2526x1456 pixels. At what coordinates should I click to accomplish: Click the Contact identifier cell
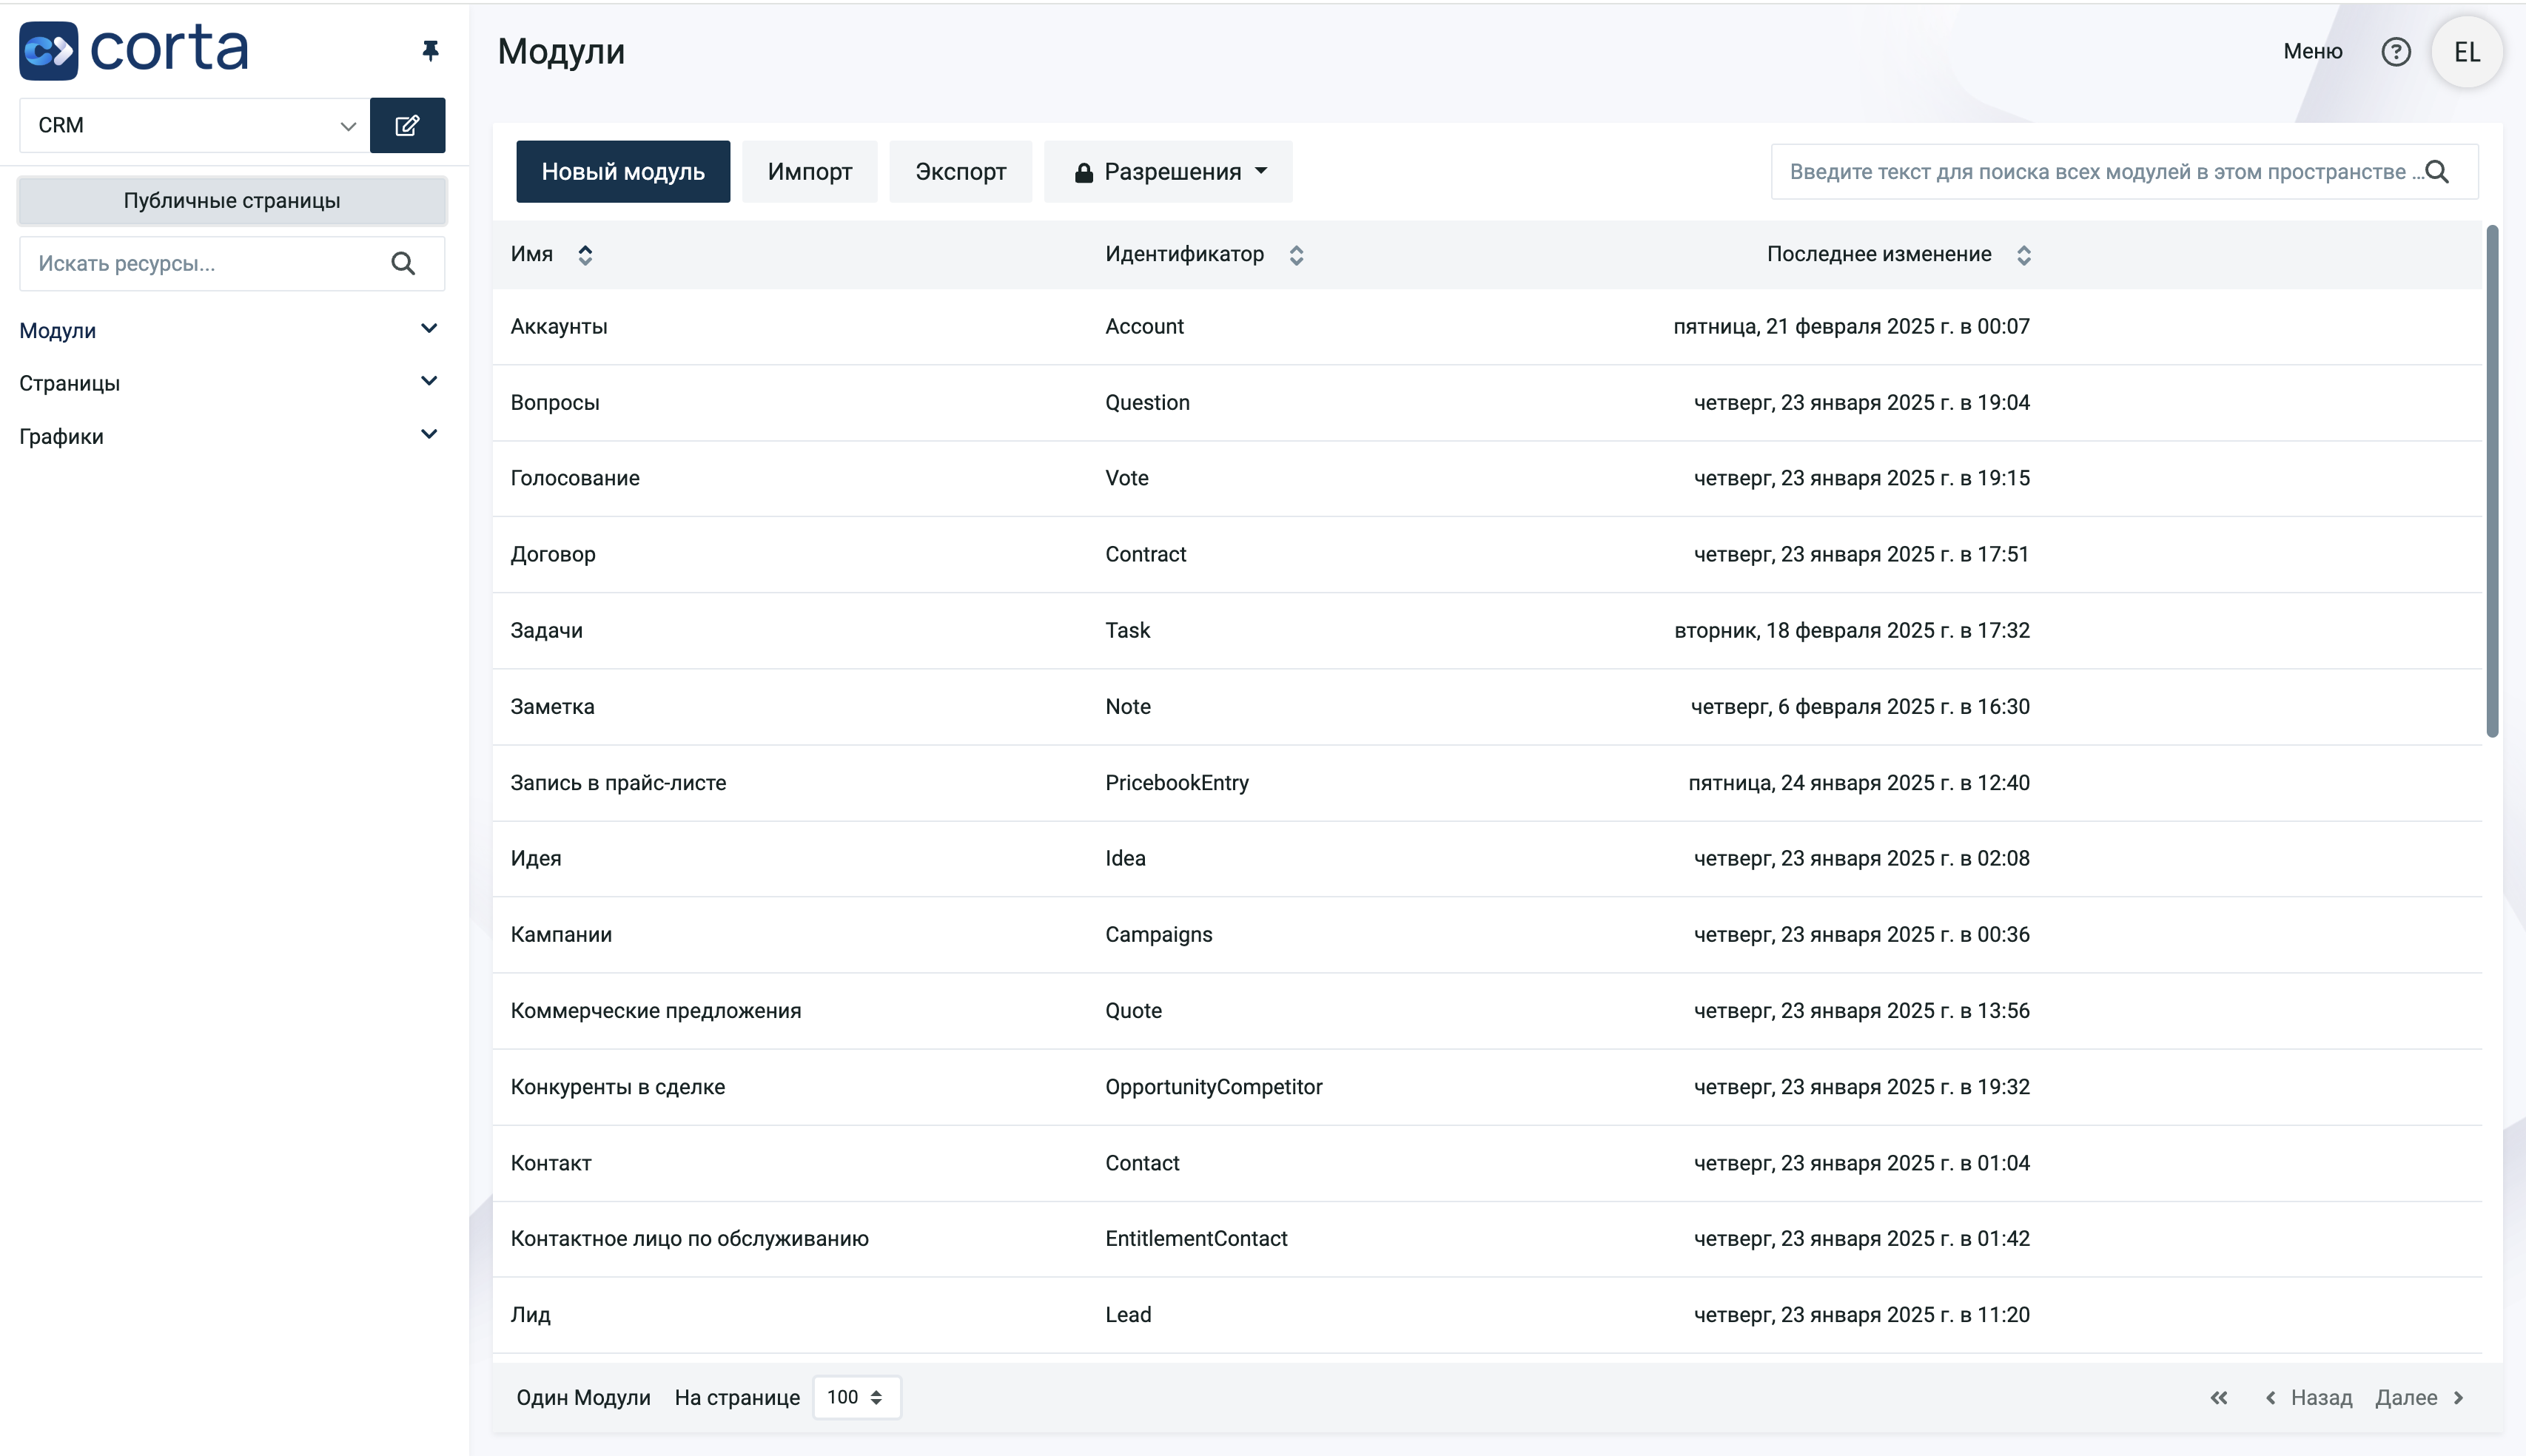(x=1141, y=1163)
